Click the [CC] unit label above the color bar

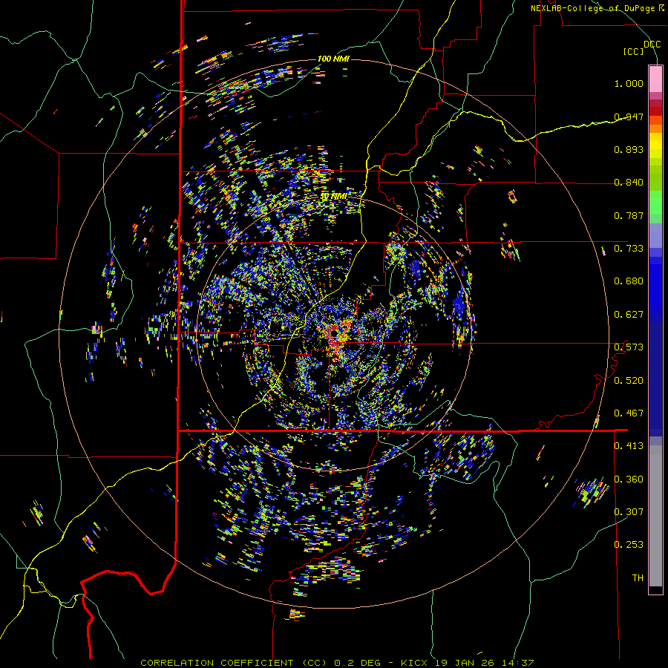pos(634,51)
